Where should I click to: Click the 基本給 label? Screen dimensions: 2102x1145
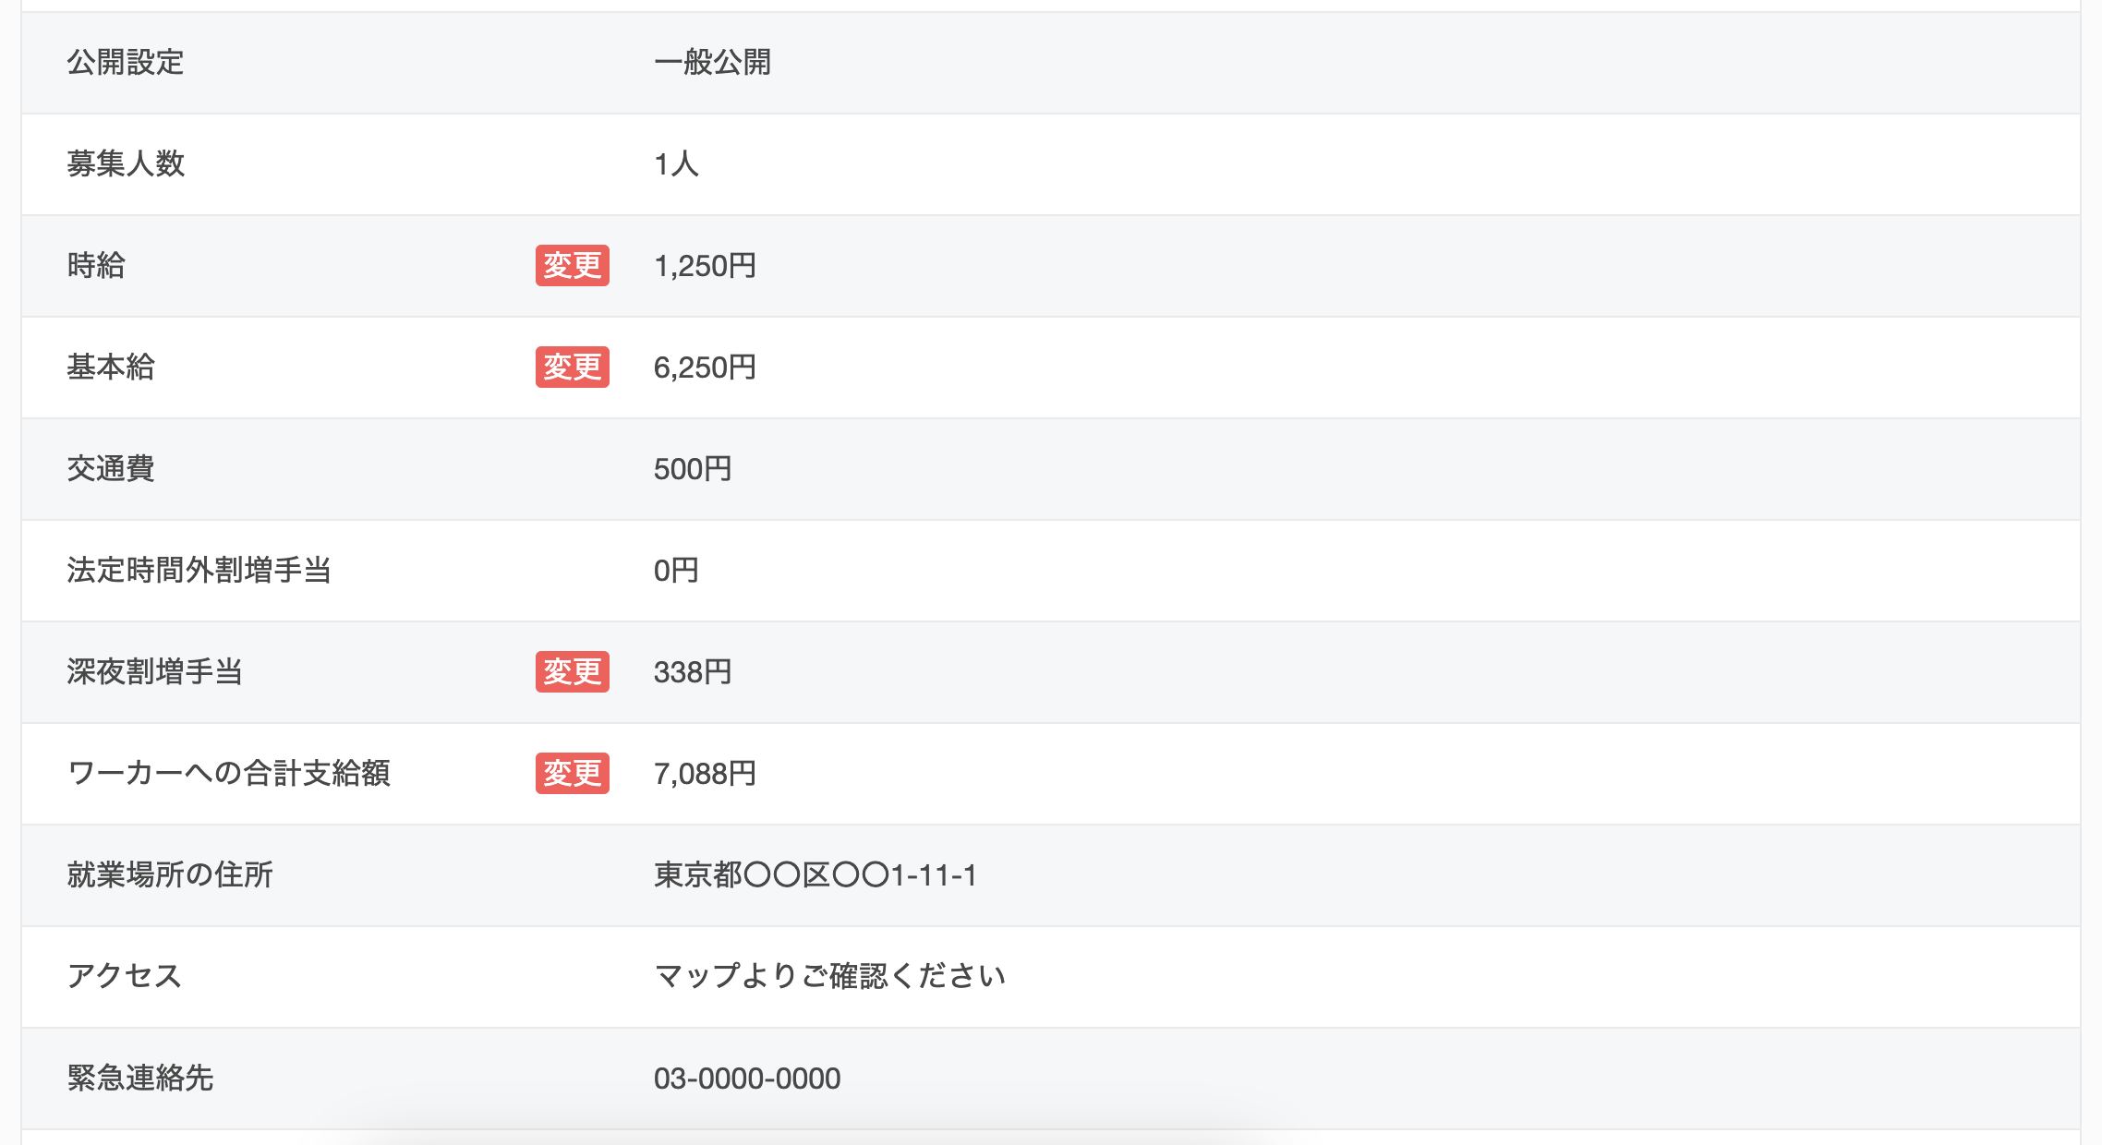point(111,368)
